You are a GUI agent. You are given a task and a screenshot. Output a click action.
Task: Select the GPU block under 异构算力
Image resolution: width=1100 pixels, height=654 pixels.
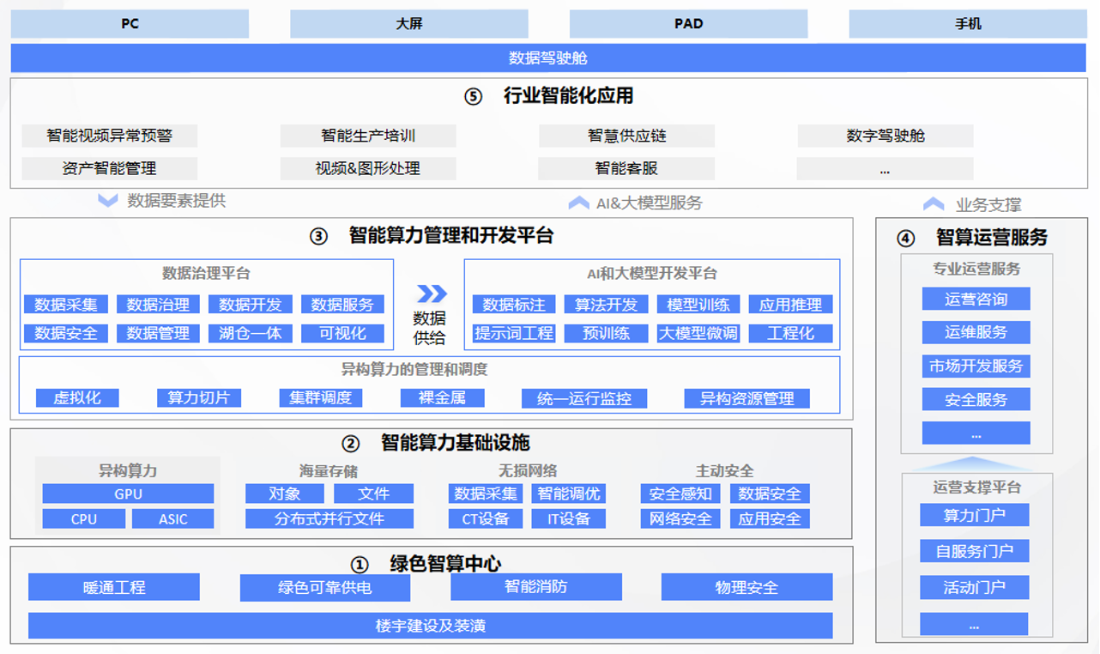[127, 494]
